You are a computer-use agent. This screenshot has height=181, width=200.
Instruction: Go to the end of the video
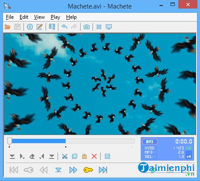pyautogui.click(x=103, y=170)
